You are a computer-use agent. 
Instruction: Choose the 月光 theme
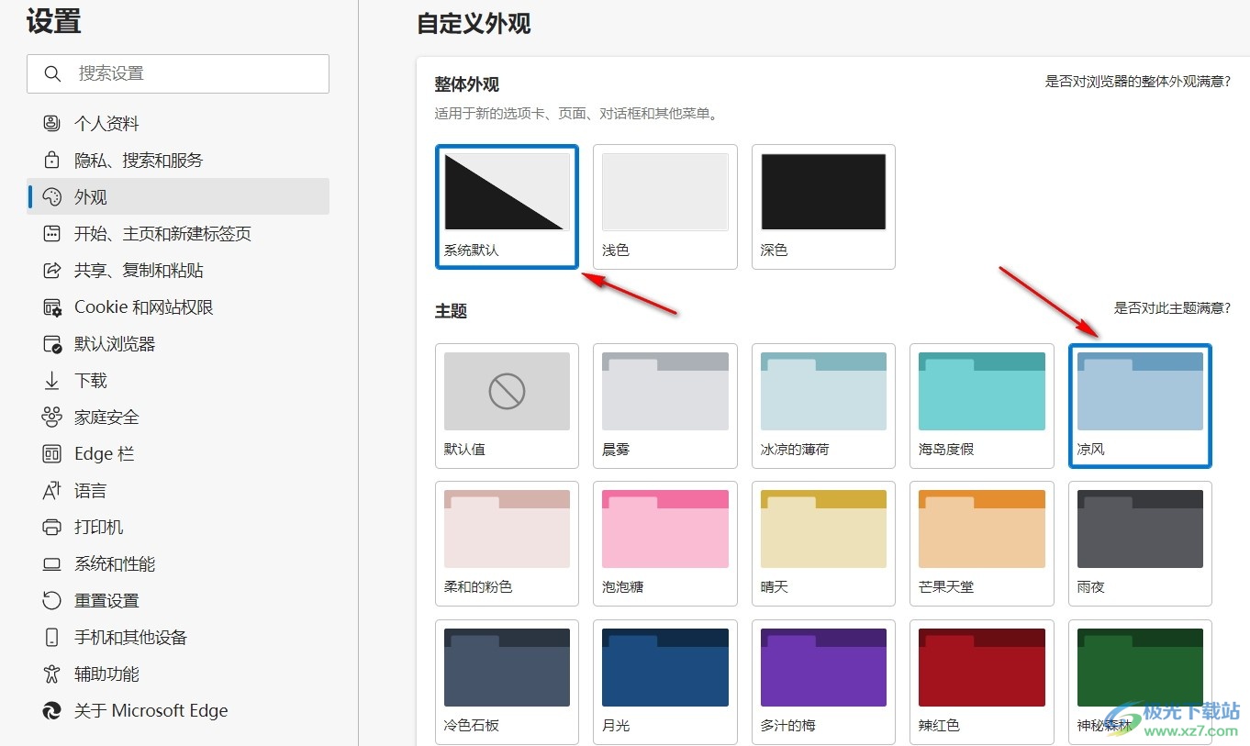click(665, 682)
